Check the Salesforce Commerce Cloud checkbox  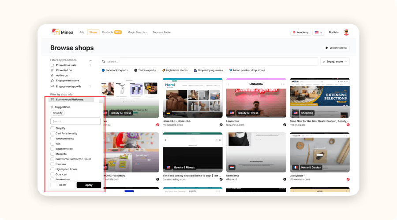pos(52,159)
